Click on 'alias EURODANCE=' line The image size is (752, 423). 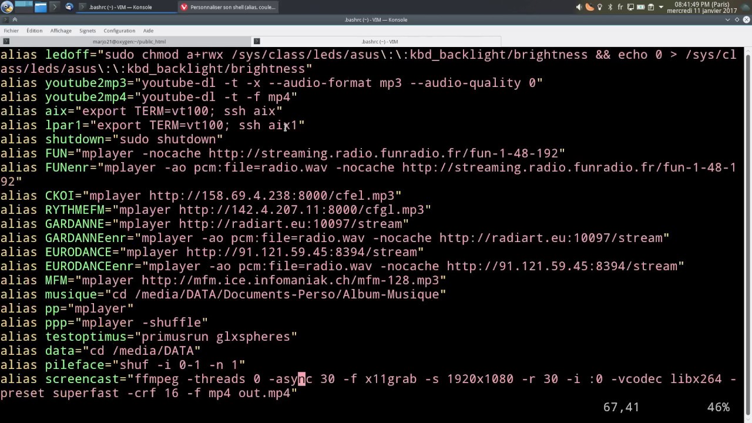[212, 252]
